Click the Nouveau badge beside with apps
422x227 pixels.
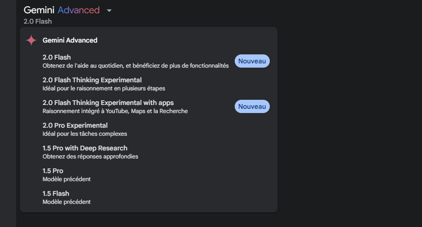click(x=252, y=106)
